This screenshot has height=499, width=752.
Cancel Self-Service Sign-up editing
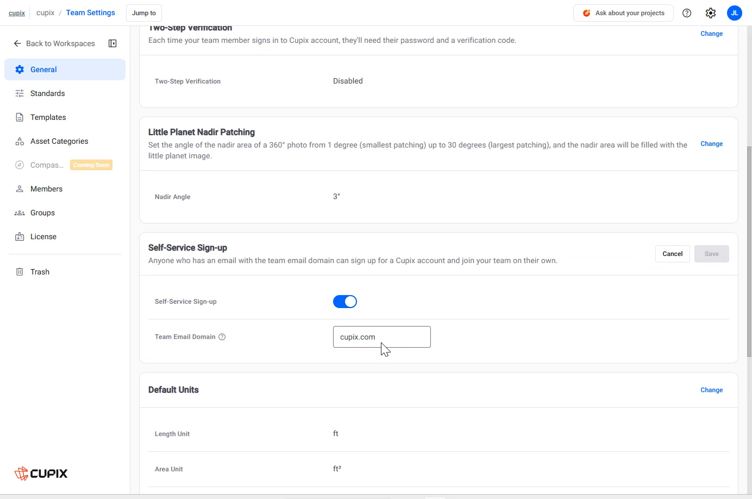pos(673,254)
